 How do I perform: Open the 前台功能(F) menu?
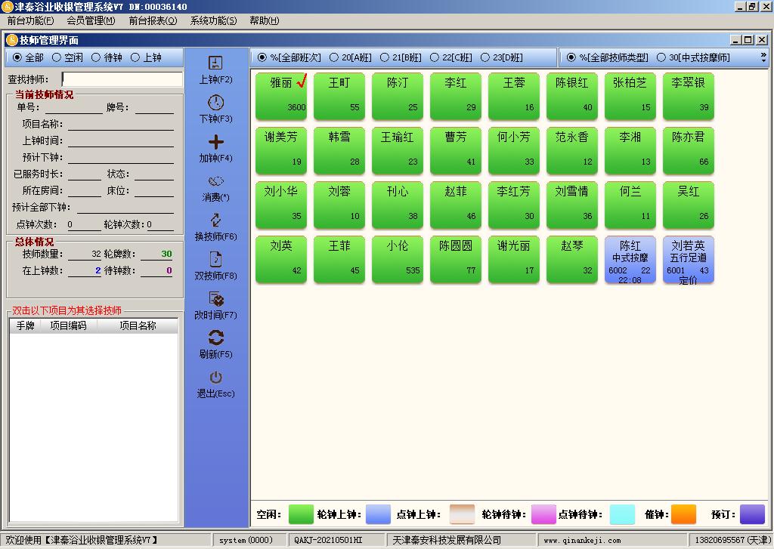[30, 20]
